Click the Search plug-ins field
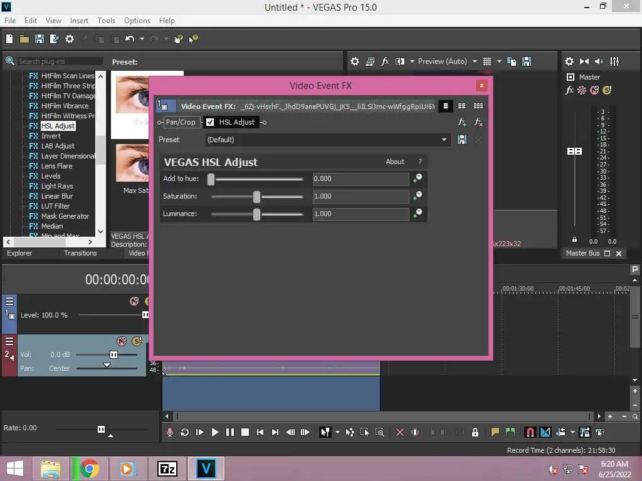This screenshot has width=642, height=481. tap(60, 61)
